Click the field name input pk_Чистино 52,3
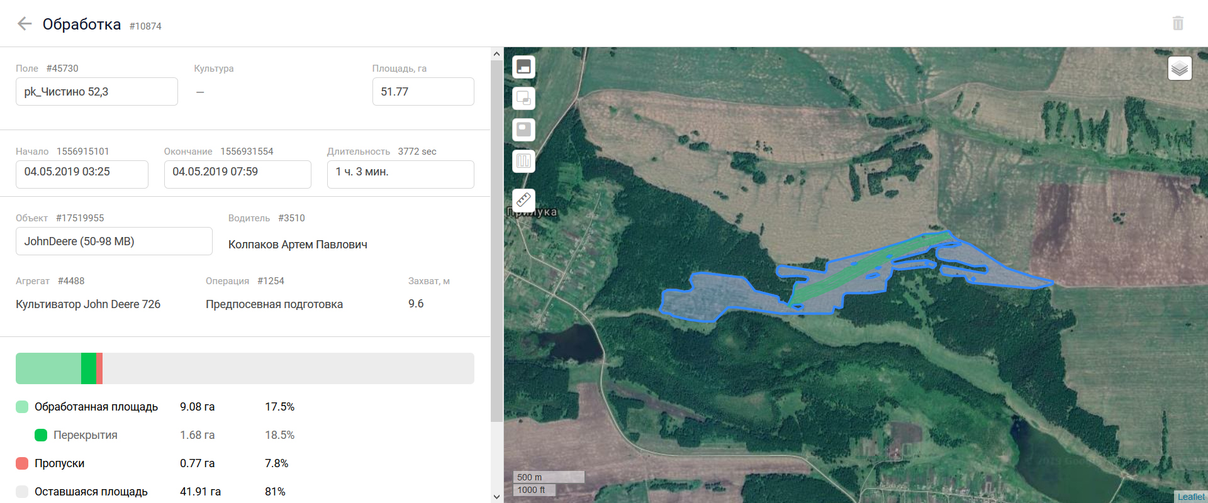The width and height of the screenshot is (1208, 503). 96,92
